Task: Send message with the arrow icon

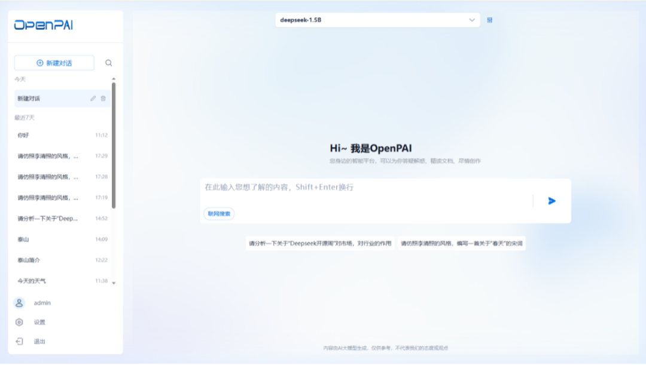Action: (551, 201)
